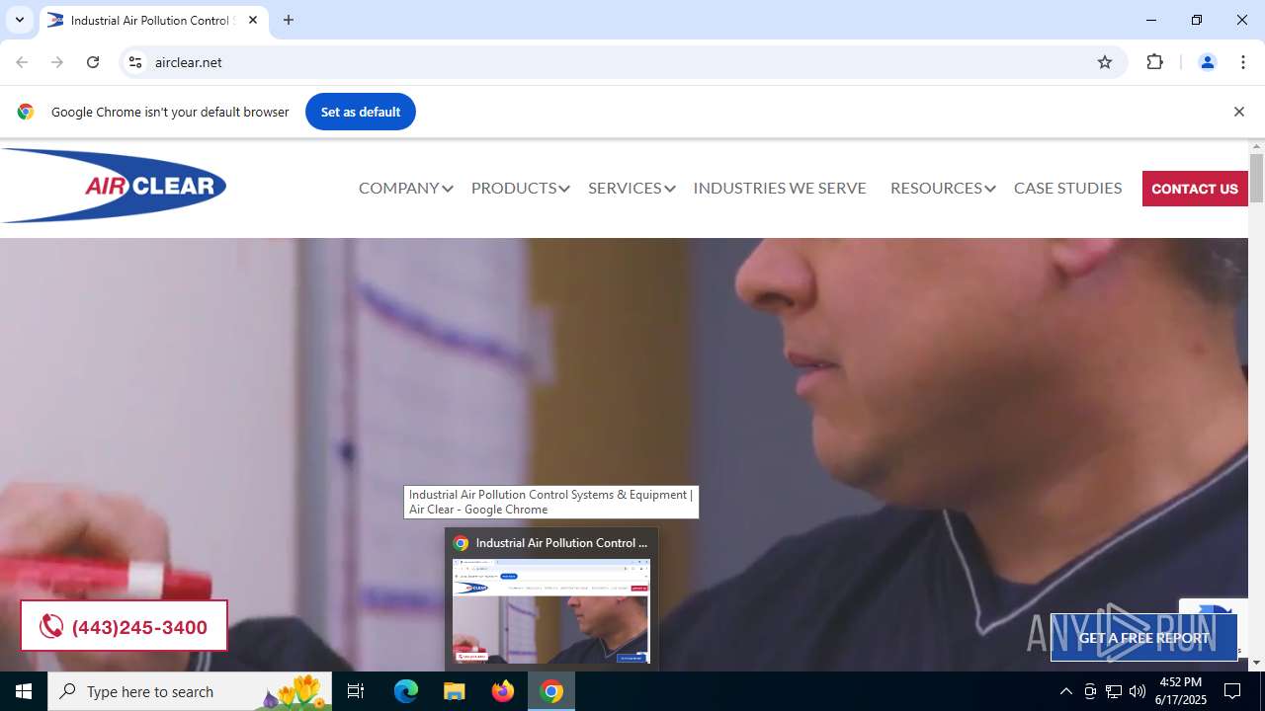Open File Explorer from taskbar
1265x711 pixels.
point(455,691)
